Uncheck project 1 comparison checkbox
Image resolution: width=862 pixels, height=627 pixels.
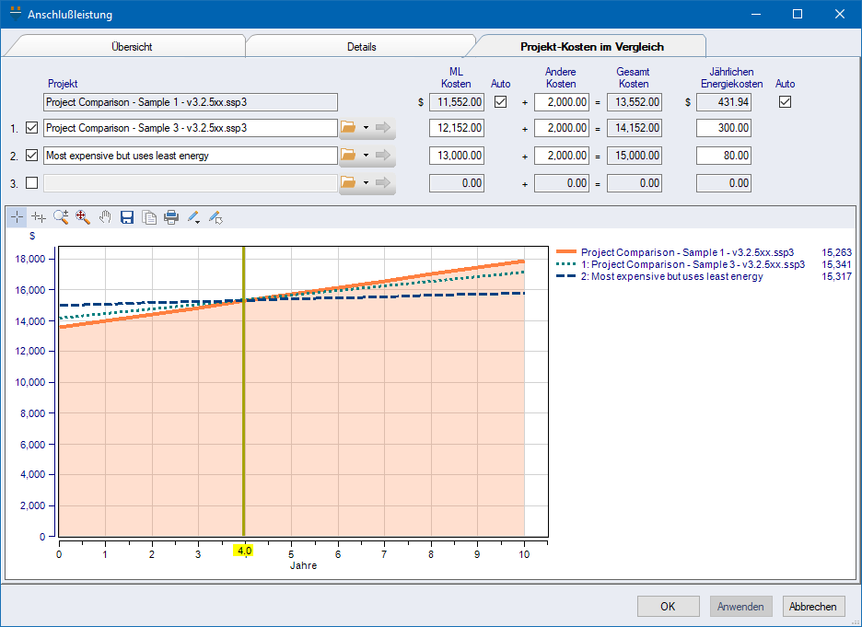32,128
